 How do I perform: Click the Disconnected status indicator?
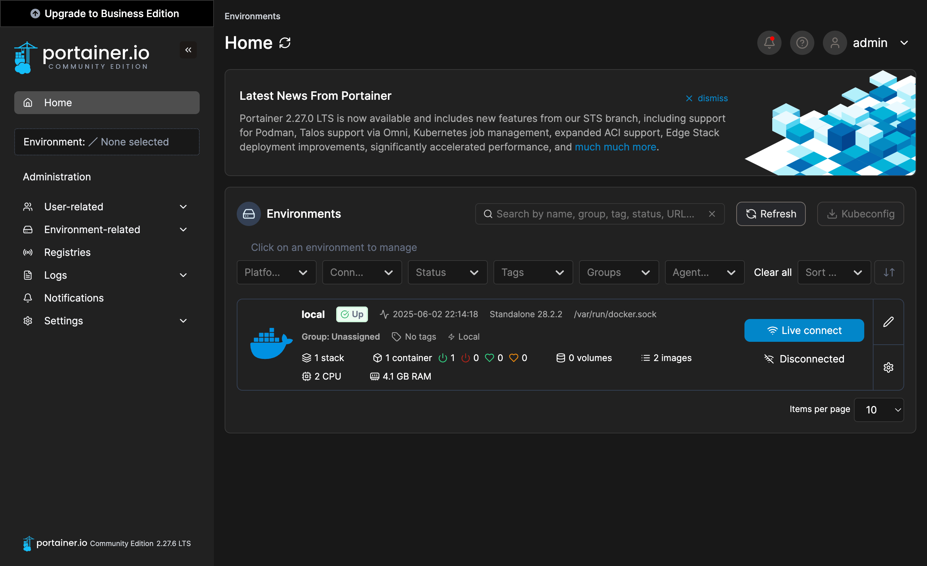point(804,359)
